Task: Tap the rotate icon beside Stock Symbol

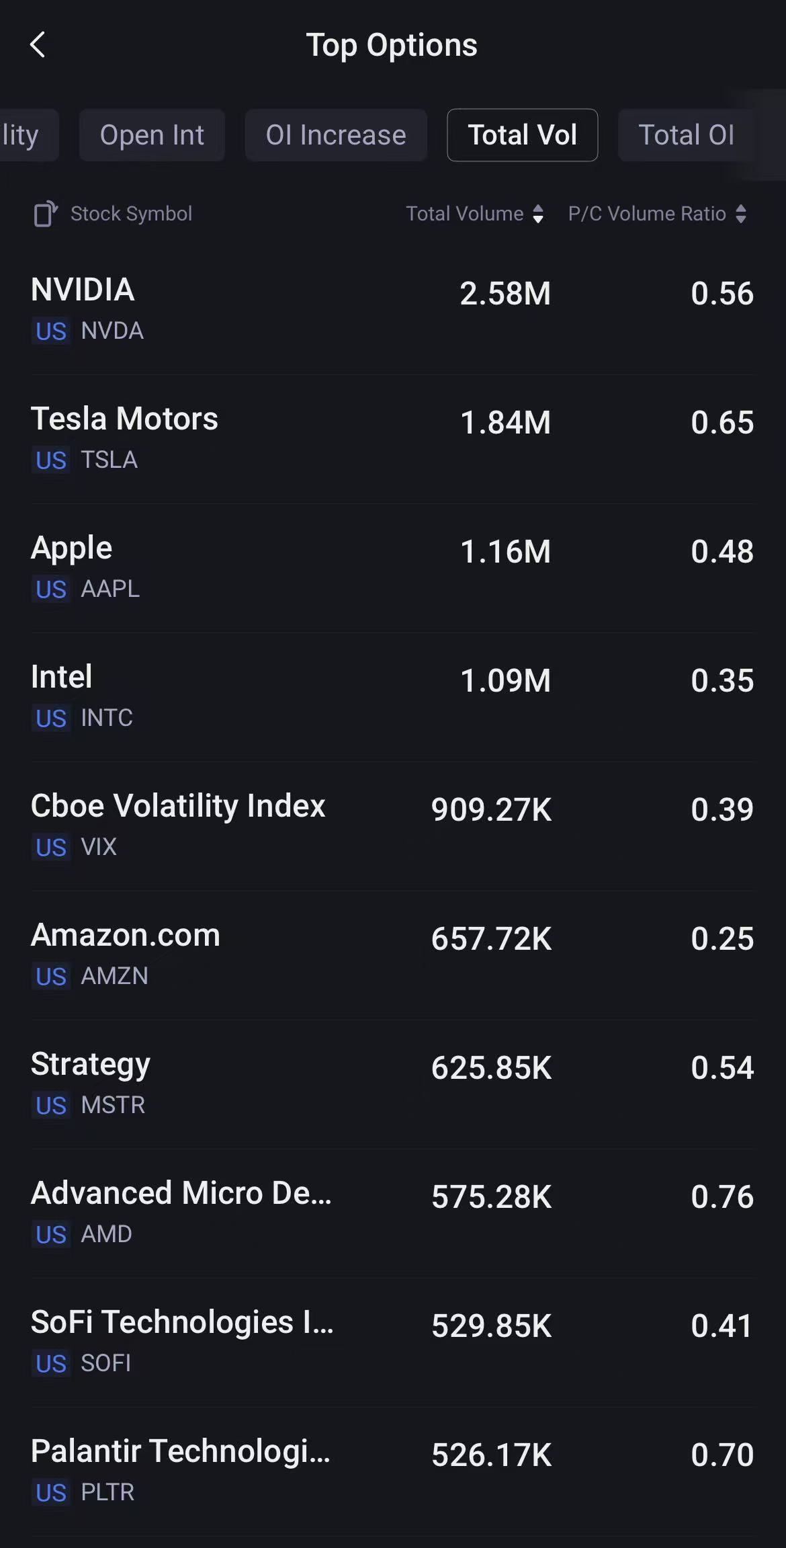Action: point(46,214)
